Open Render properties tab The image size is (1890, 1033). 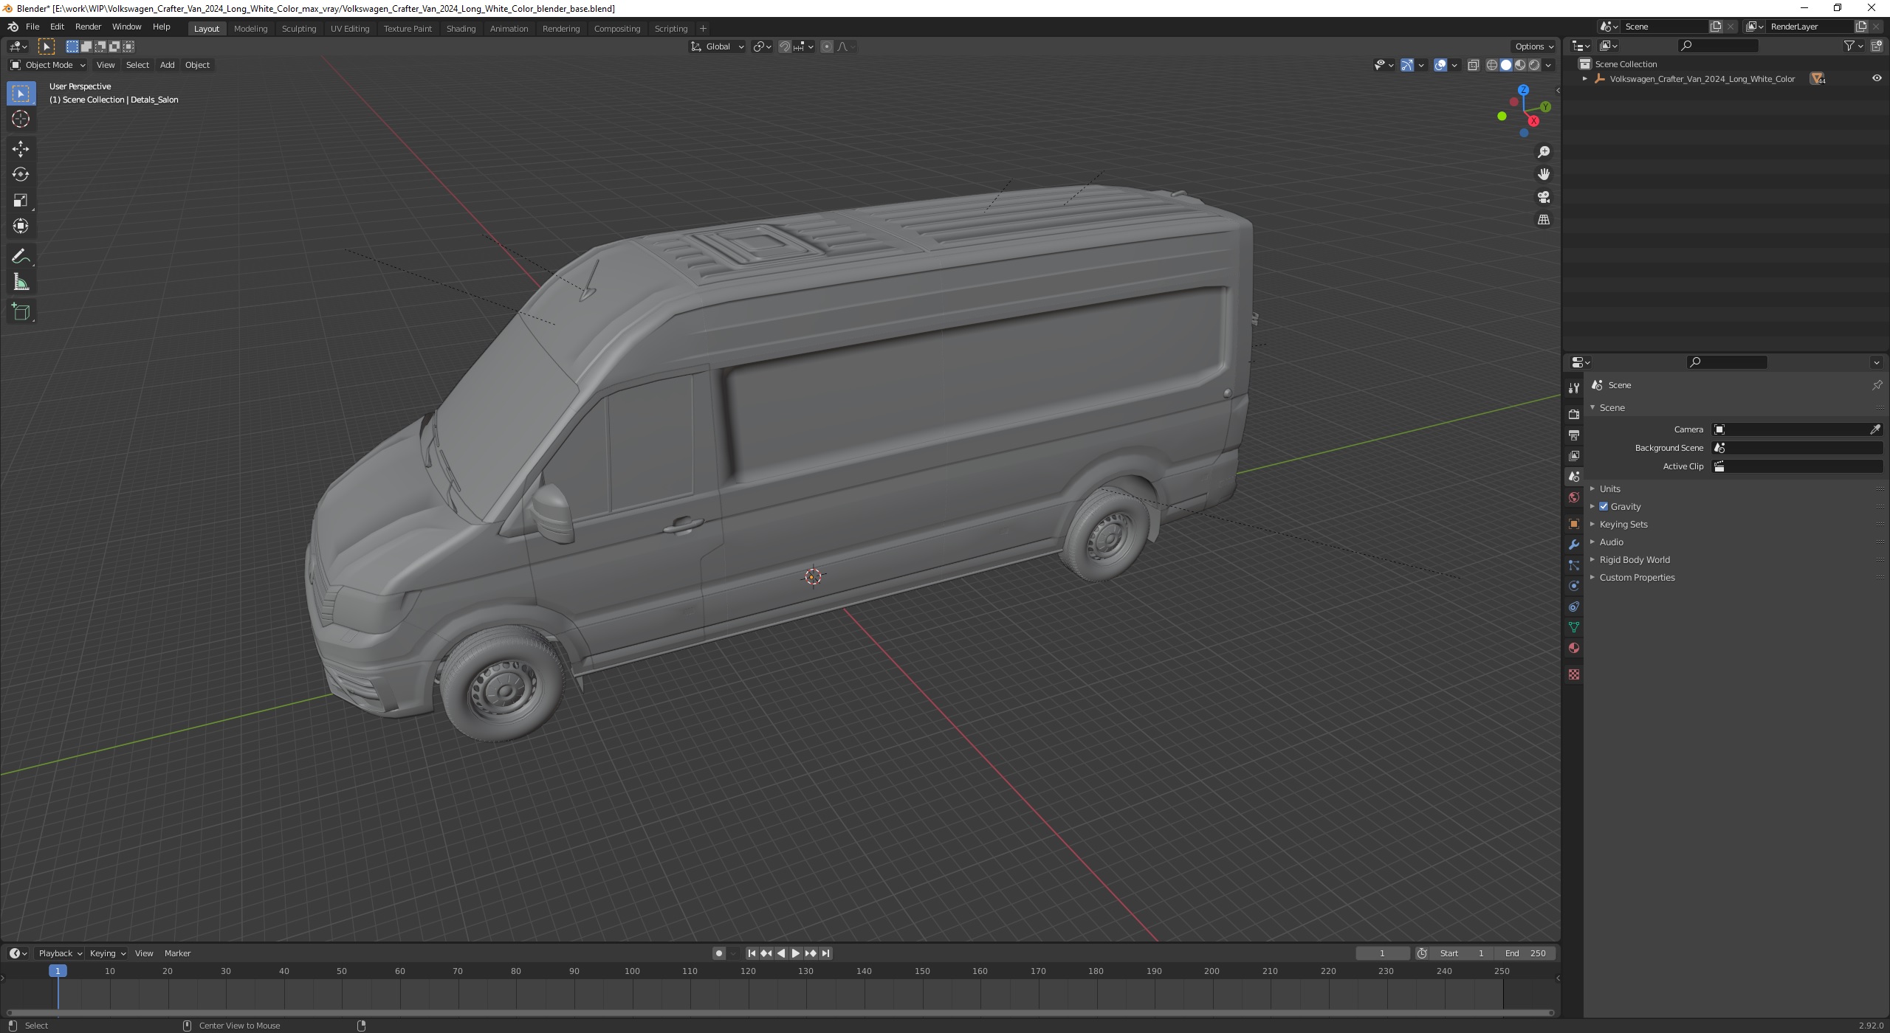pyautogui.click(x=1573, y=414)
